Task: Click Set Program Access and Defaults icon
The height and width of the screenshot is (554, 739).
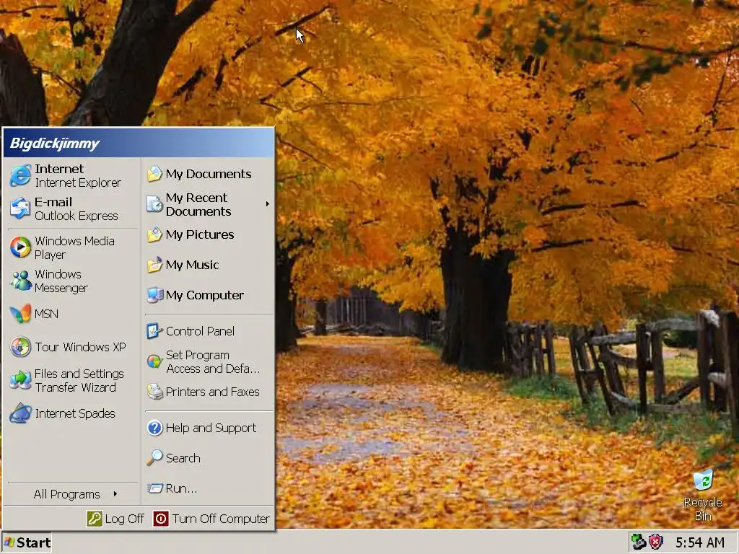Action: (154, 361)
